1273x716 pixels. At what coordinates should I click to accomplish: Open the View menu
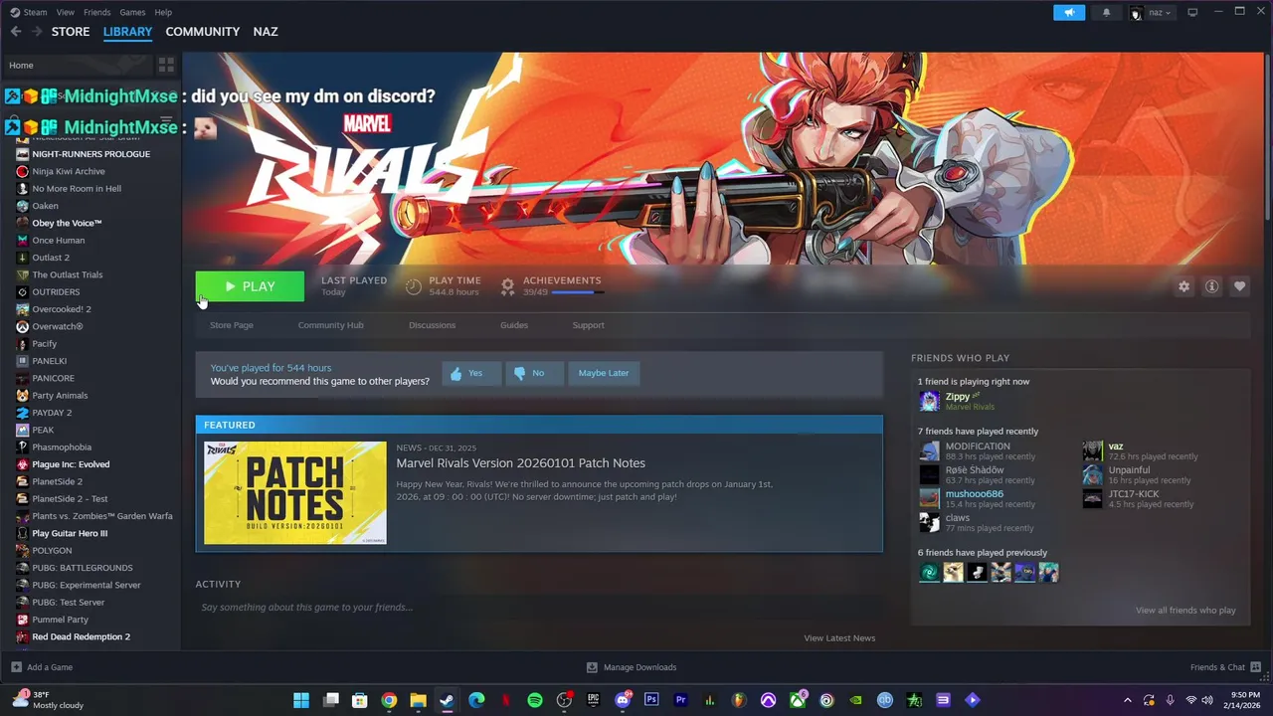coord(66,12)
